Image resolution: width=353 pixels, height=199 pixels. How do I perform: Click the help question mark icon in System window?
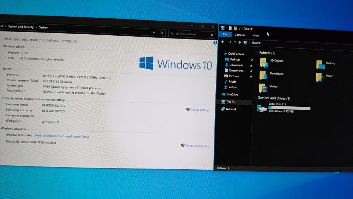point(215,43)
